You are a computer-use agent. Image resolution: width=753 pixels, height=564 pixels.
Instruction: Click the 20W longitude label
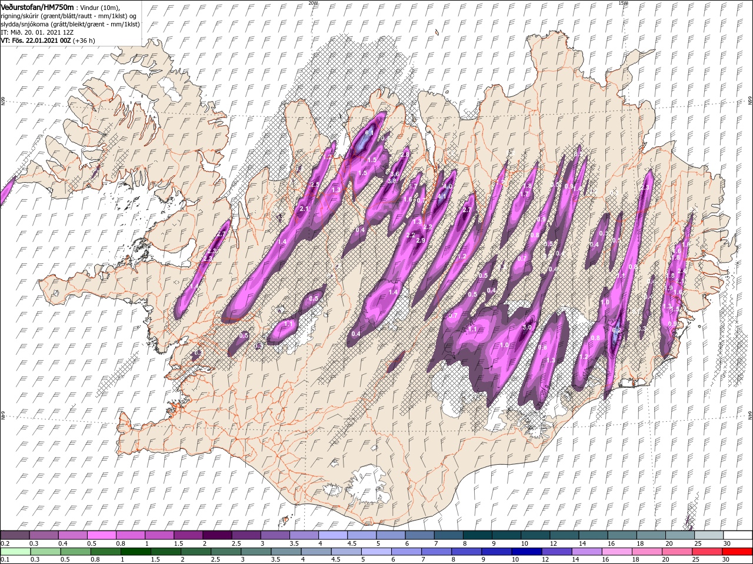tap(313, 2)
